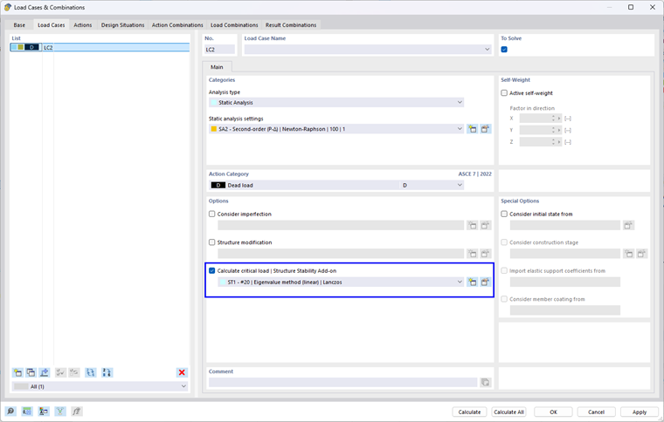The height and width of the screenshot is (422, 664).
Task: Toggle Import elastic support coefficients from checkbox
Action: [x=504, y=271]
